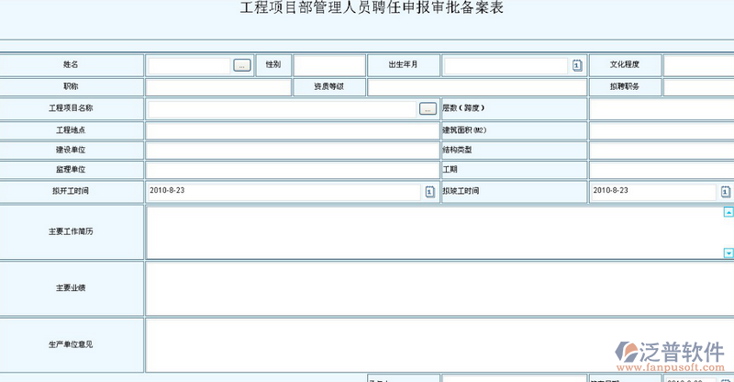Viewport: 734px width, 382px height.
Task: Open calendar picker for 拟开工时间
Action: coord(429,191)
